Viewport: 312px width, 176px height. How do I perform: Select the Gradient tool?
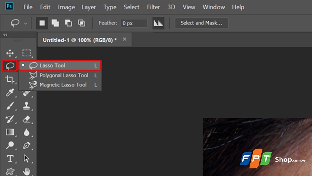[x=10, y=132]
